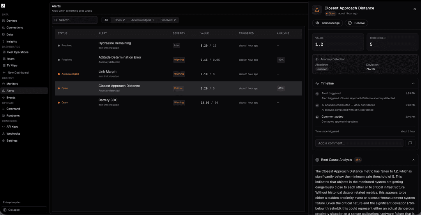Click the Open status badge in panel
Viewport: 421px width, 215px height.
331,13
